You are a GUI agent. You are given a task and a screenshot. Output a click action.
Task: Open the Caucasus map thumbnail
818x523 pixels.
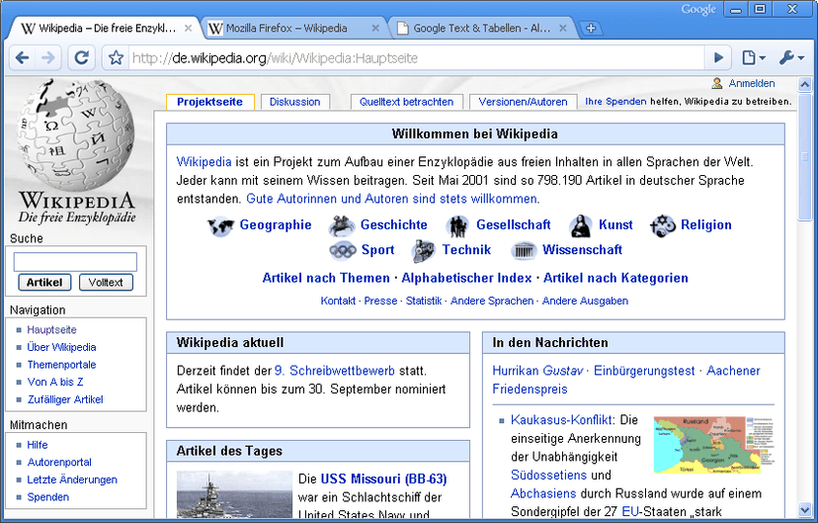click(x=713, y=445)
